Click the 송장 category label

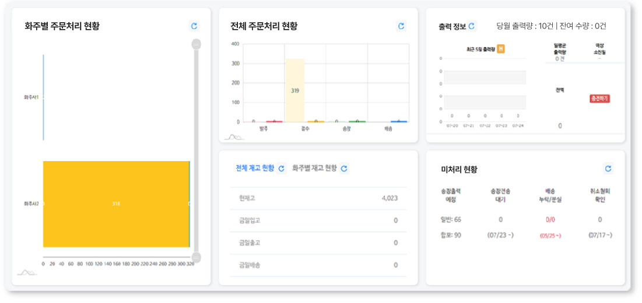pyautogui.click(x=346, y=129)
